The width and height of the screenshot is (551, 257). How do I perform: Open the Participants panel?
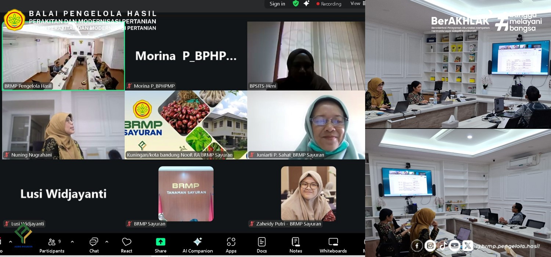point(52,245)
